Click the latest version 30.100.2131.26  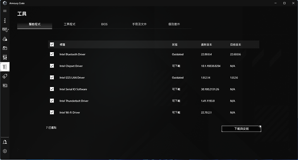click(x=210, y=89)
